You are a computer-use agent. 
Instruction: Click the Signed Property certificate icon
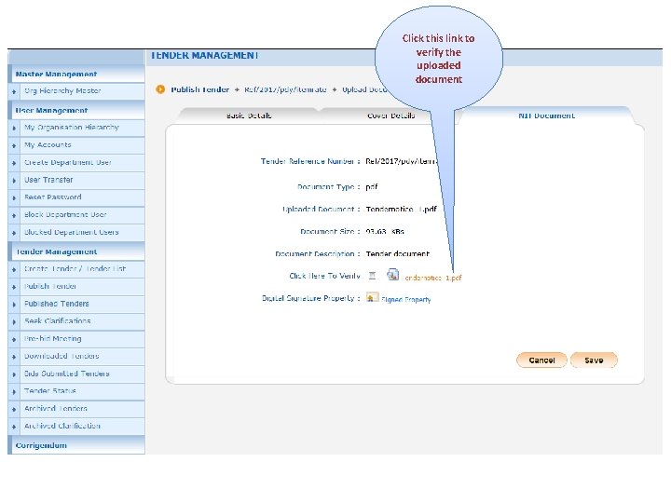point(372,297)
